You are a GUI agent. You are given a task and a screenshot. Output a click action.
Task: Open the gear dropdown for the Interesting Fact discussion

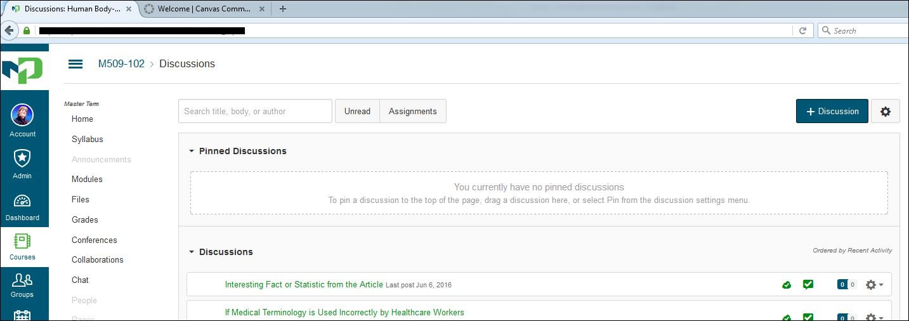tap(874, 285)
